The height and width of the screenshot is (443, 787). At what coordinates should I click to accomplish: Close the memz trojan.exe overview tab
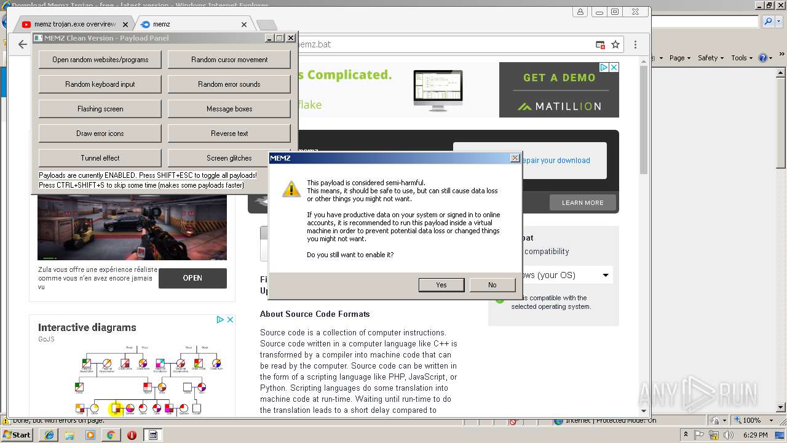(x=125, y=25)
